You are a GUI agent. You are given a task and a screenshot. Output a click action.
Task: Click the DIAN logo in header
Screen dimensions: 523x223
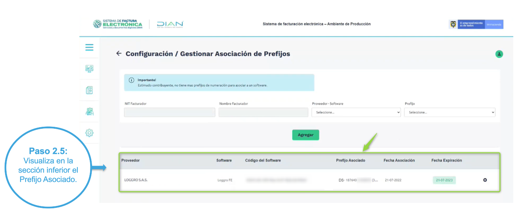(170, 24)
